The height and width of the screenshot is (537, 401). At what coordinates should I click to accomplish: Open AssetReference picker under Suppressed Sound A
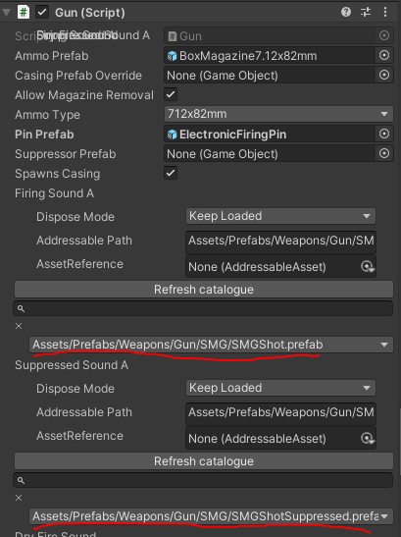tap(368, 439)
